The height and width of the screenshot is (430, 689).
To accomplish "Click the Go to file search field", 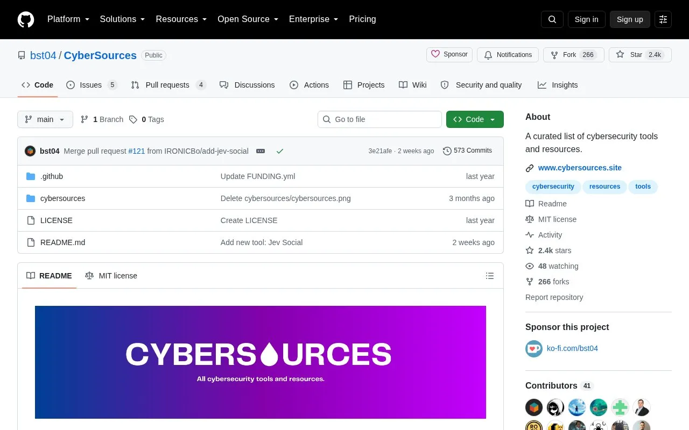I will [379, 119].
